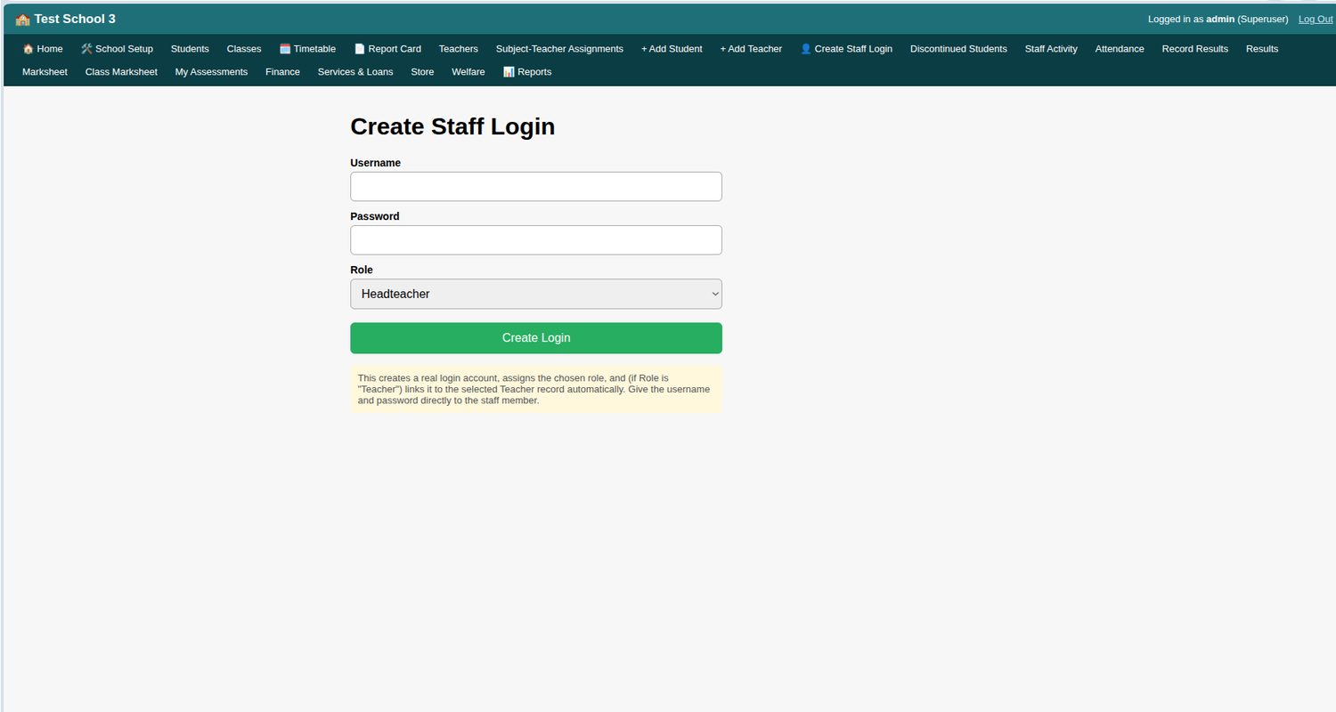Viewport: 1336px width, 712px height.
Task: Open Services & Loans
Action: (355, 72)
